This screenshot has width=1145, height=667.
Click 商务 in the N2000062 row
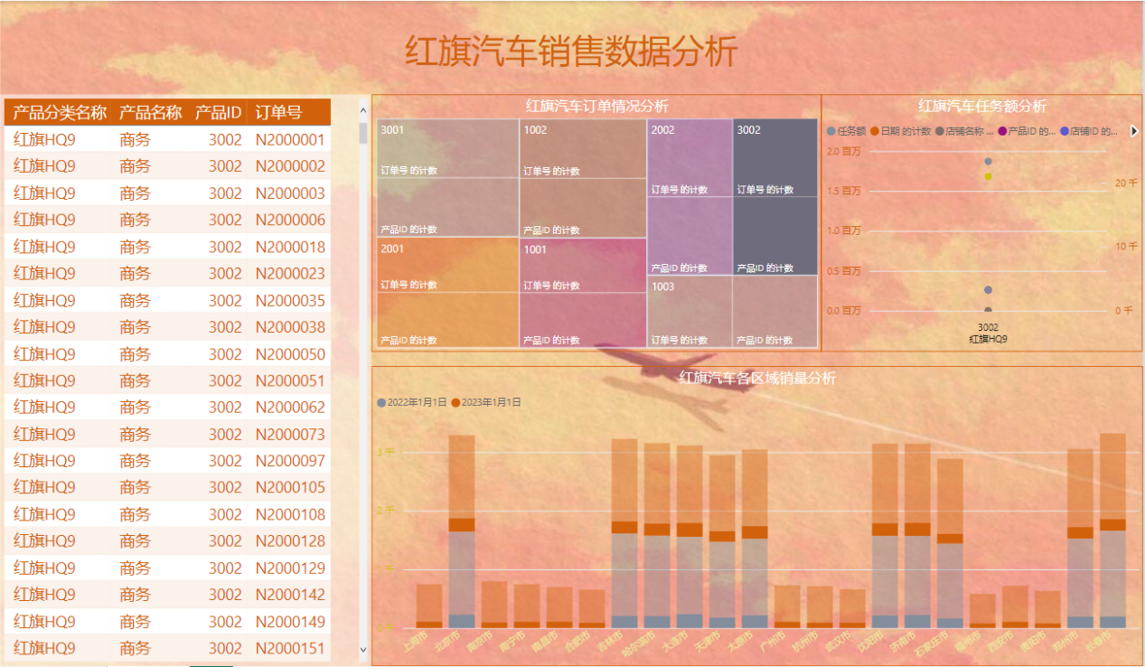tap(135, 407)
